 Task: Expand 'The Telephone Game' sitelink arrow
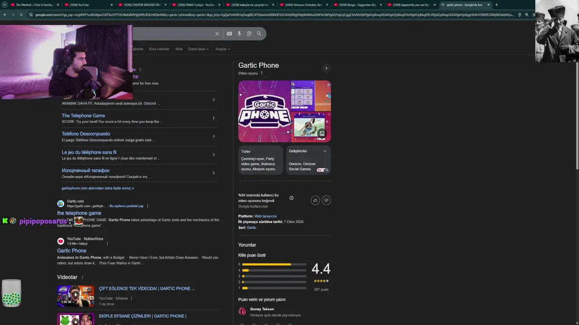click(x=214, y=118)
